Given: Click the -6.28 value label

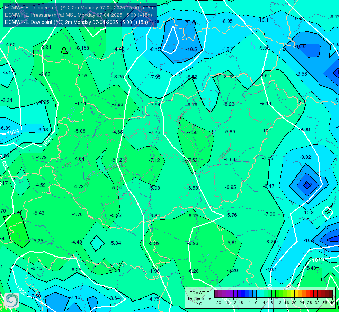Looking at the screenshot, I should (x=193, y=271).
